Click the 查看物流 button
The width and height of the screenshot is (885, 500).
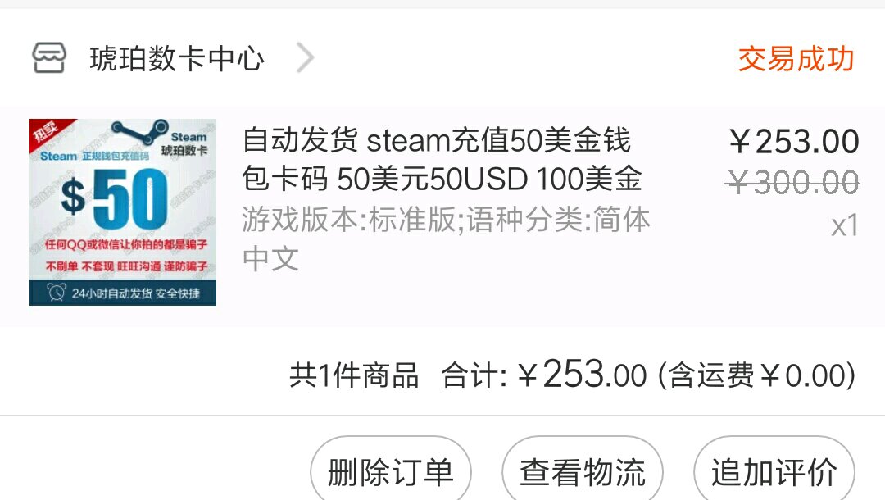click(x=583, y=472)
